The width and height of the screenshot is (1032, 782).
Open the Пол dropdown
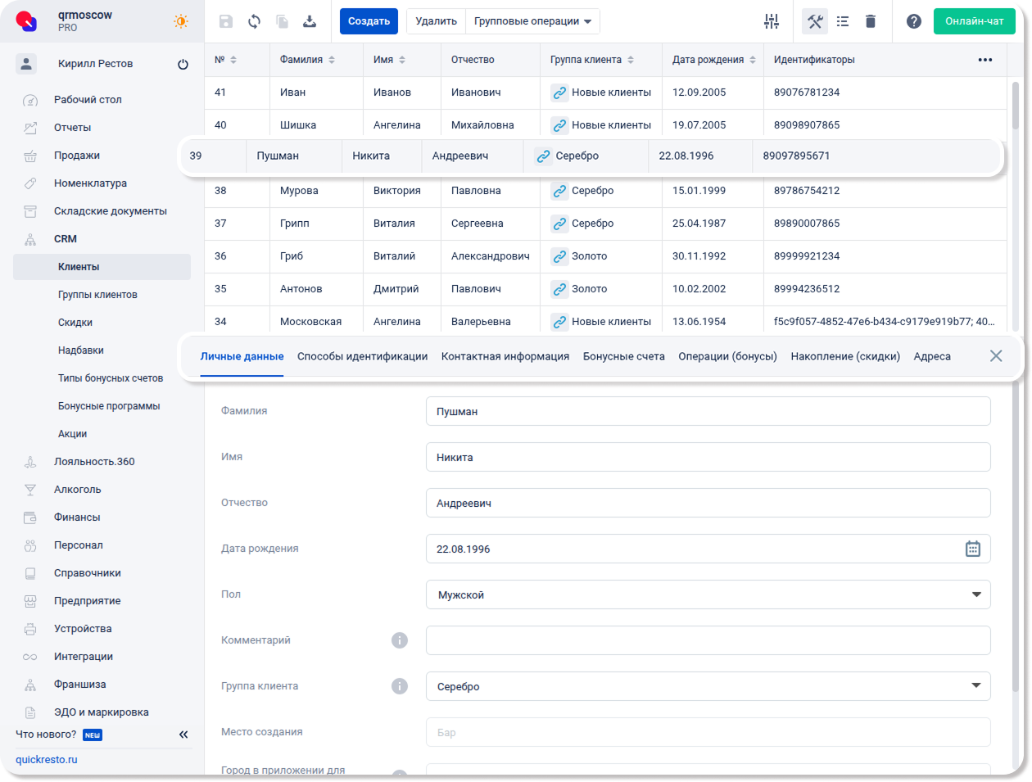(x=708, y=594)
